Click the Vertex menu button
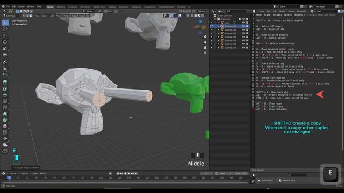344x193 pixels. point(67,16)
